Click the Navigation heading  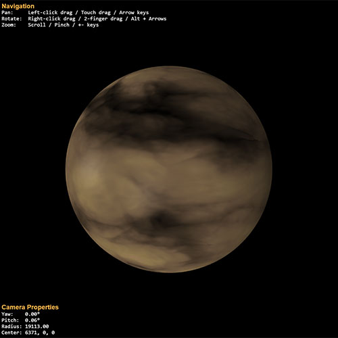click(x=18, y=6)
